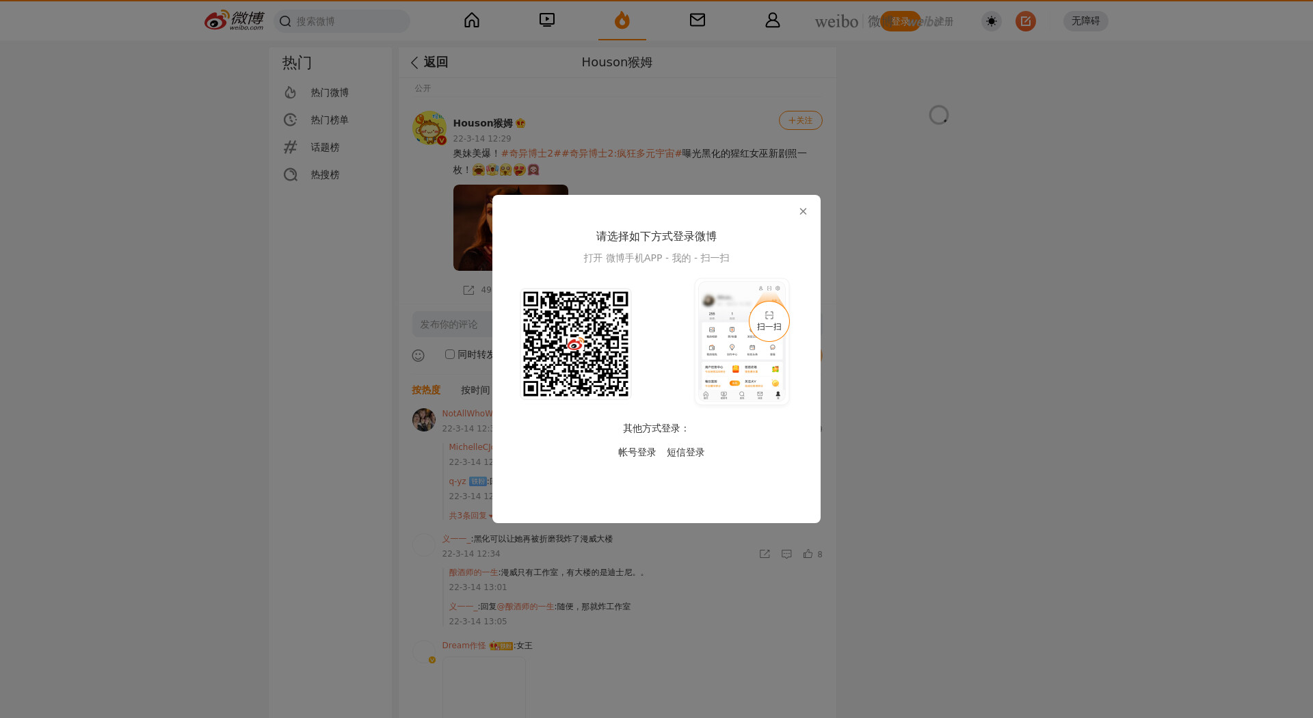The image size is (1313, 718).
Task: Open Houson猴姆 username link in post
Action: 483,123
